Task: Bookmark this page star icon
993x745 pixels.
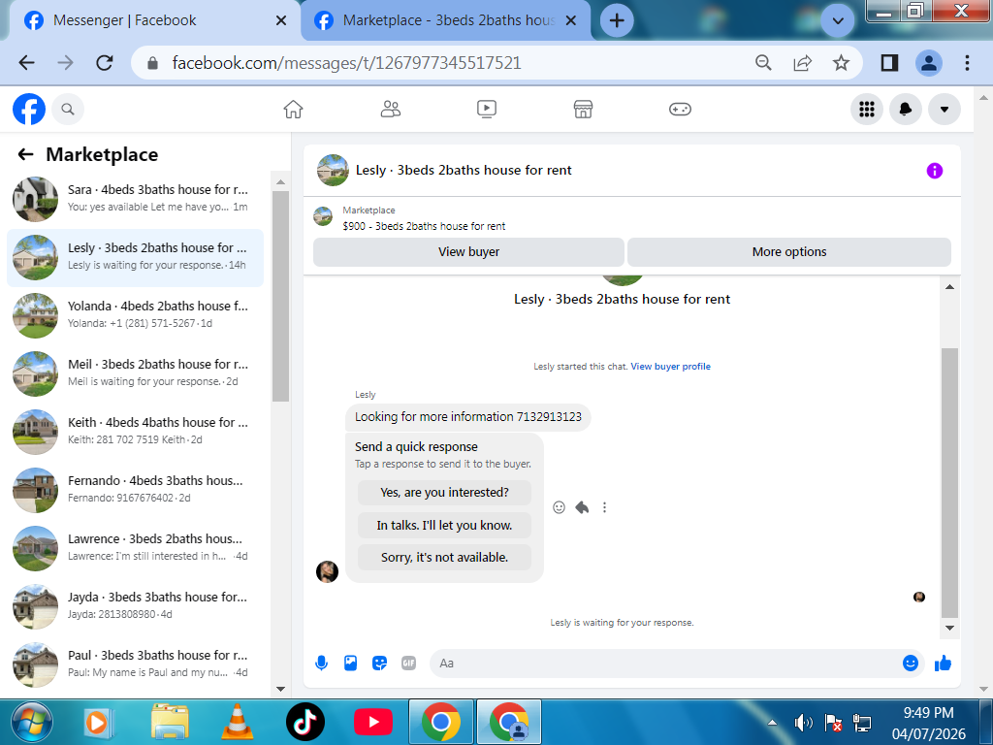Action: (x=841, y=63)
